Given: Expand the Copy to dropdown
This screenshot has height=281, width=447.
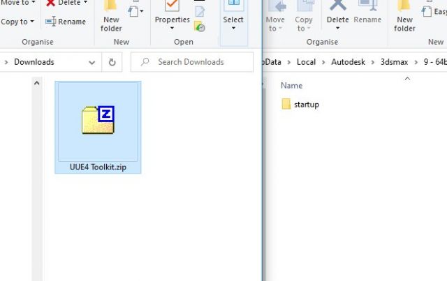Looking at the screenshot, I should tap(32, 22).
